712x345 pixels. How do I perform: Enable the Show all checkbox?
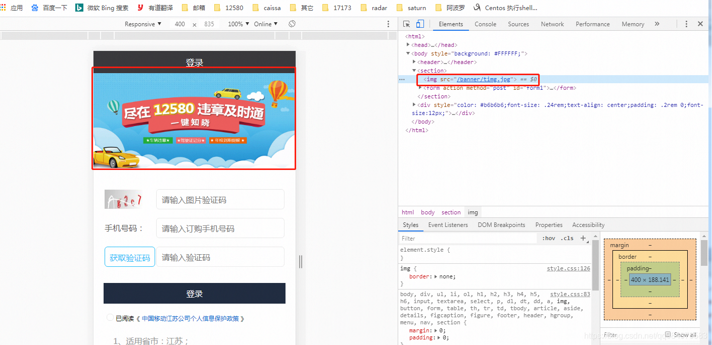point(668,334)
